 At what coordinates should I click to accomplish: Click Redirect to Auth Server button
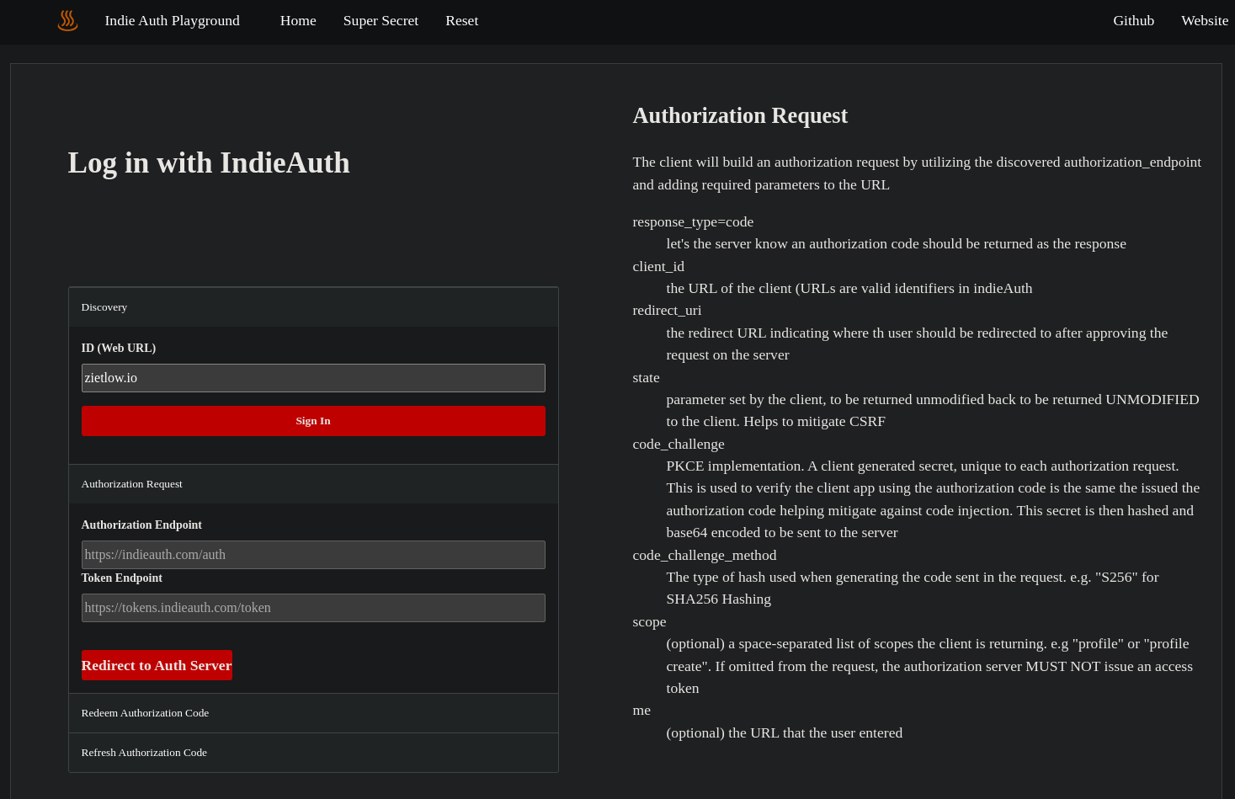[x=157, y=665]
